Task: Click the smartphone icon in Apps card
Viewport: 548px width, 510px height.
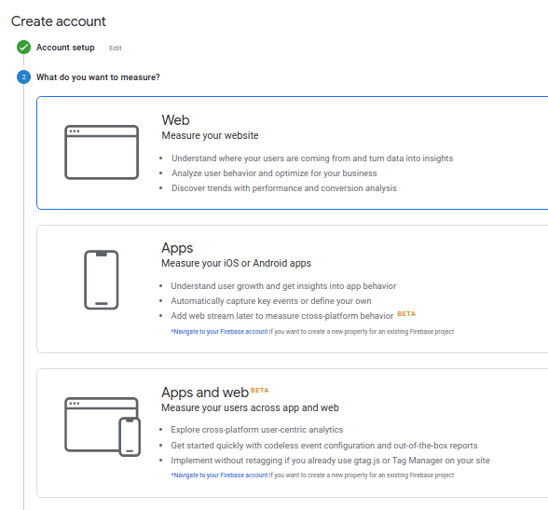Action: (x=102, y=280)
